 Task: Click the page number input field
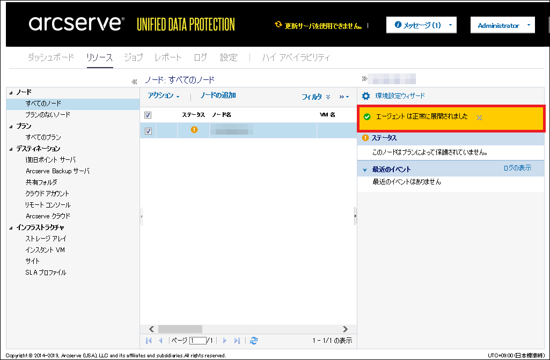click(x=198, y=340)
